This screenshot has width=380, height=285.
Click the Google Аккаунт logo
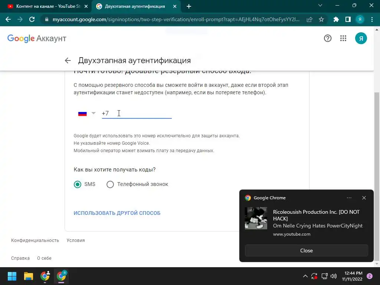click(x=37, y=39)
